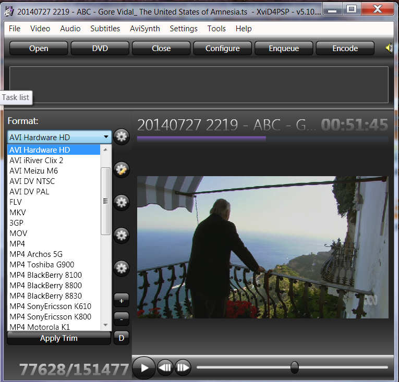Click the D button next to Apply Trim

tap(122, 338)
